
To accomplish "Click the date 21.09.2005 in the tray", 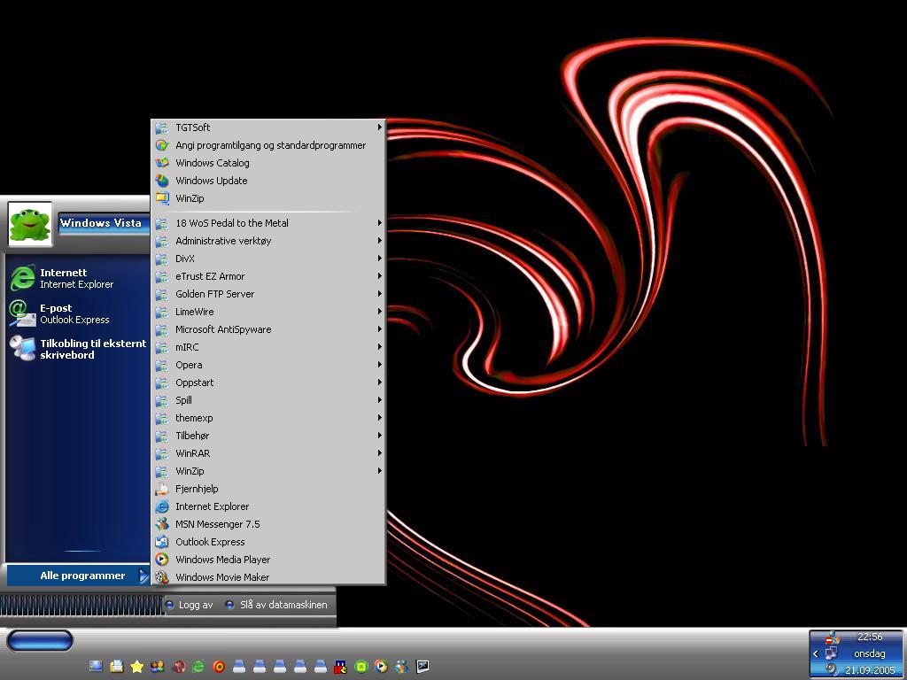I will point(870,670).
